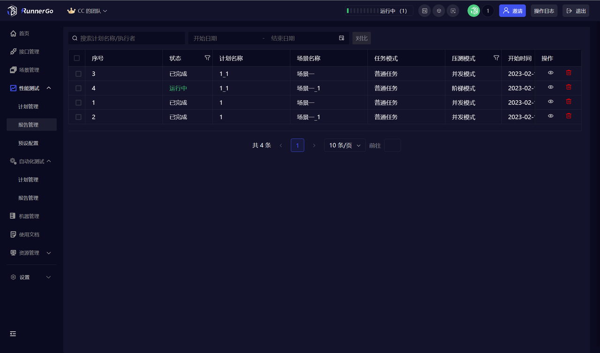600x353 pixels.
Task: Check the row with 序号 1
Action: pos(78,103)
